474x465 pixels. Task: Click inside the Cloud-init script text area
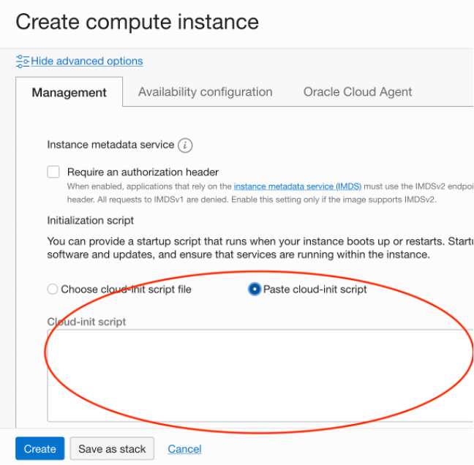click(x=260, y=376)
